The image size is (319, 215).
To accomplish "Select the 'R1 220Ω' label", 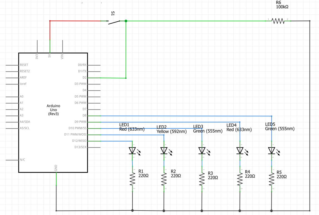I will pyautogui.click(x=144, y=174).
